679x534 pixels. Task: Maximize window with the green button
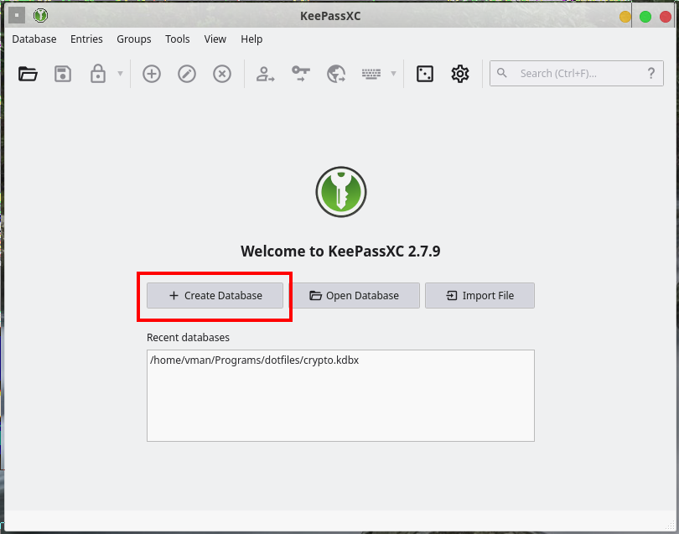pyautogui.click(x=645, y=17)
